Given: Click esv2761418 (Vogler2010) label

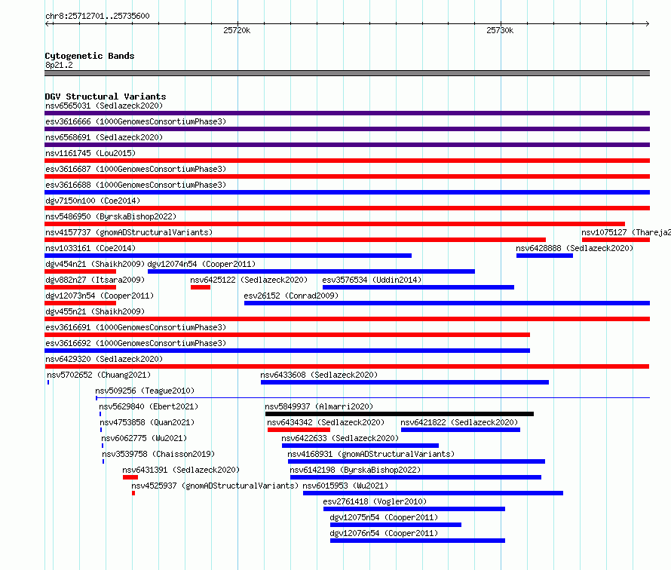Looking at the screenshot, I should tap(375, 501).
